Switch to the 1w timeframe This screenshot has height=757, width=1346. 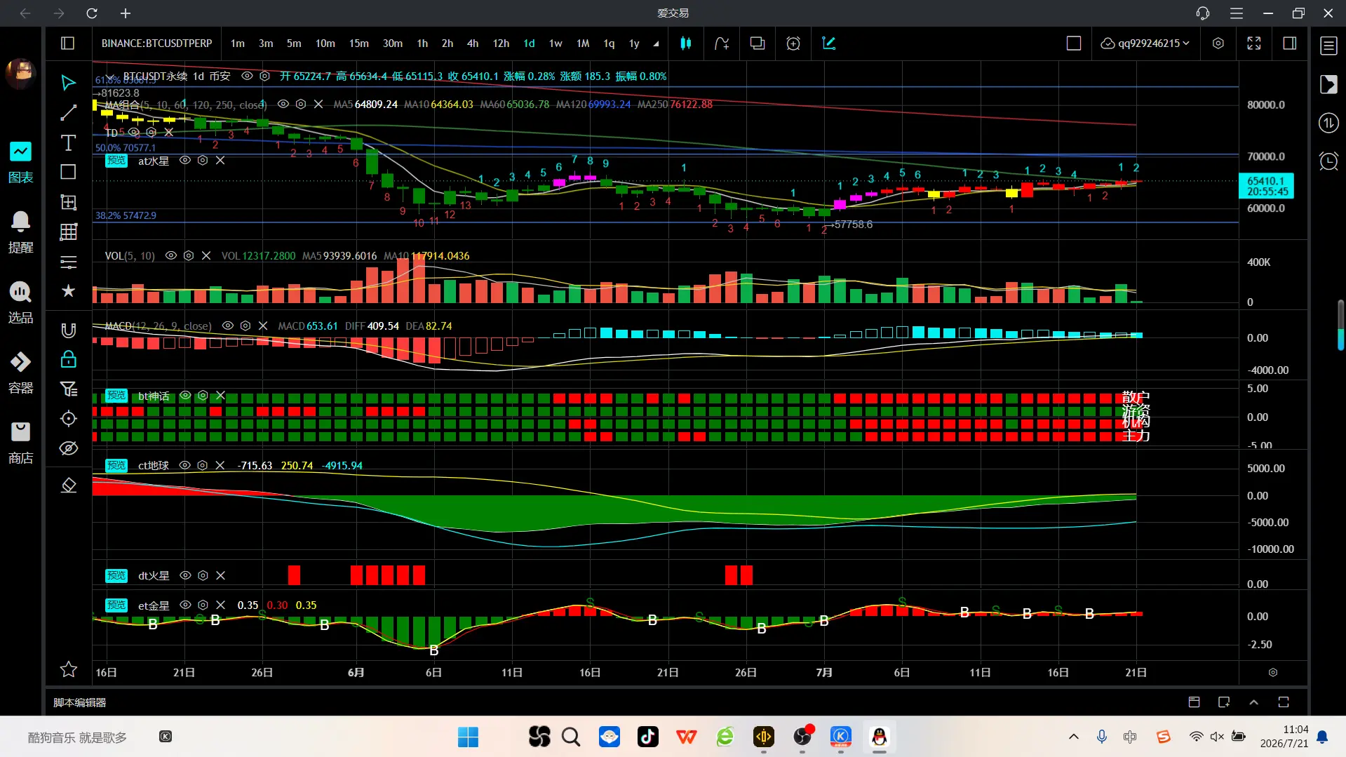click(556, 43)
